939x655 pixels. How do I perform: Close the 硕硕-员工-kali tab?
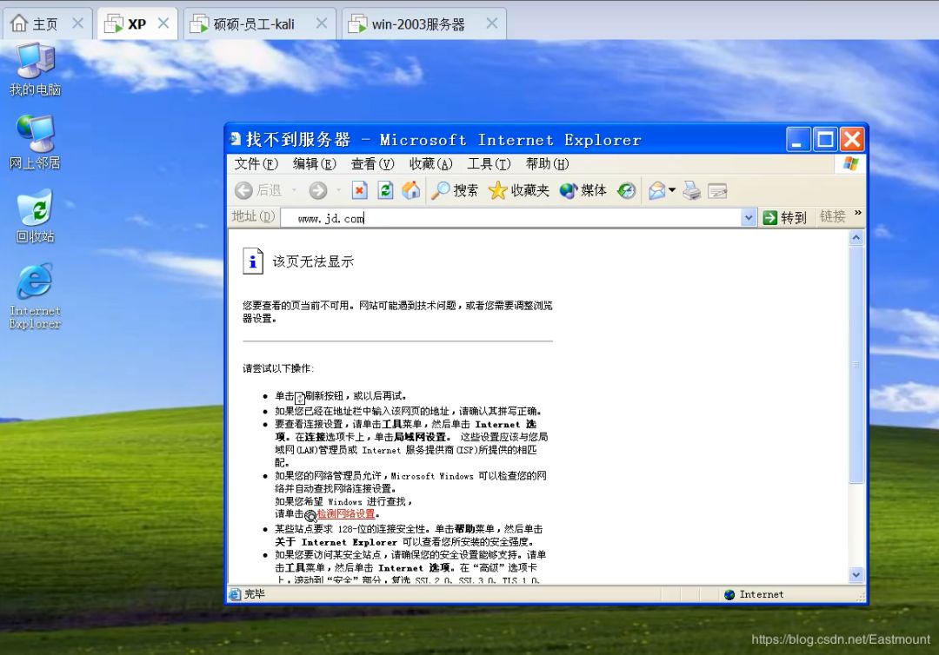pyautogui.click(x=322, y=23)
